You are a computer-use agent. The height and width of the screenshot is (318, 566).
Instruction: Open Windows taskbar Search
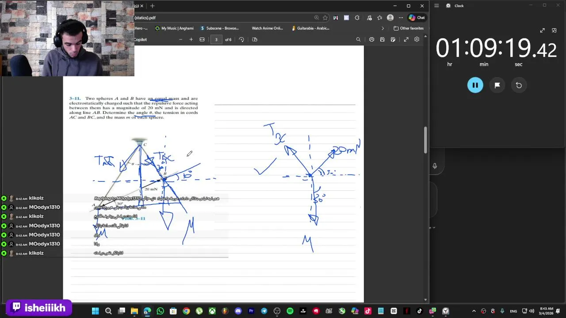(108, 311)
